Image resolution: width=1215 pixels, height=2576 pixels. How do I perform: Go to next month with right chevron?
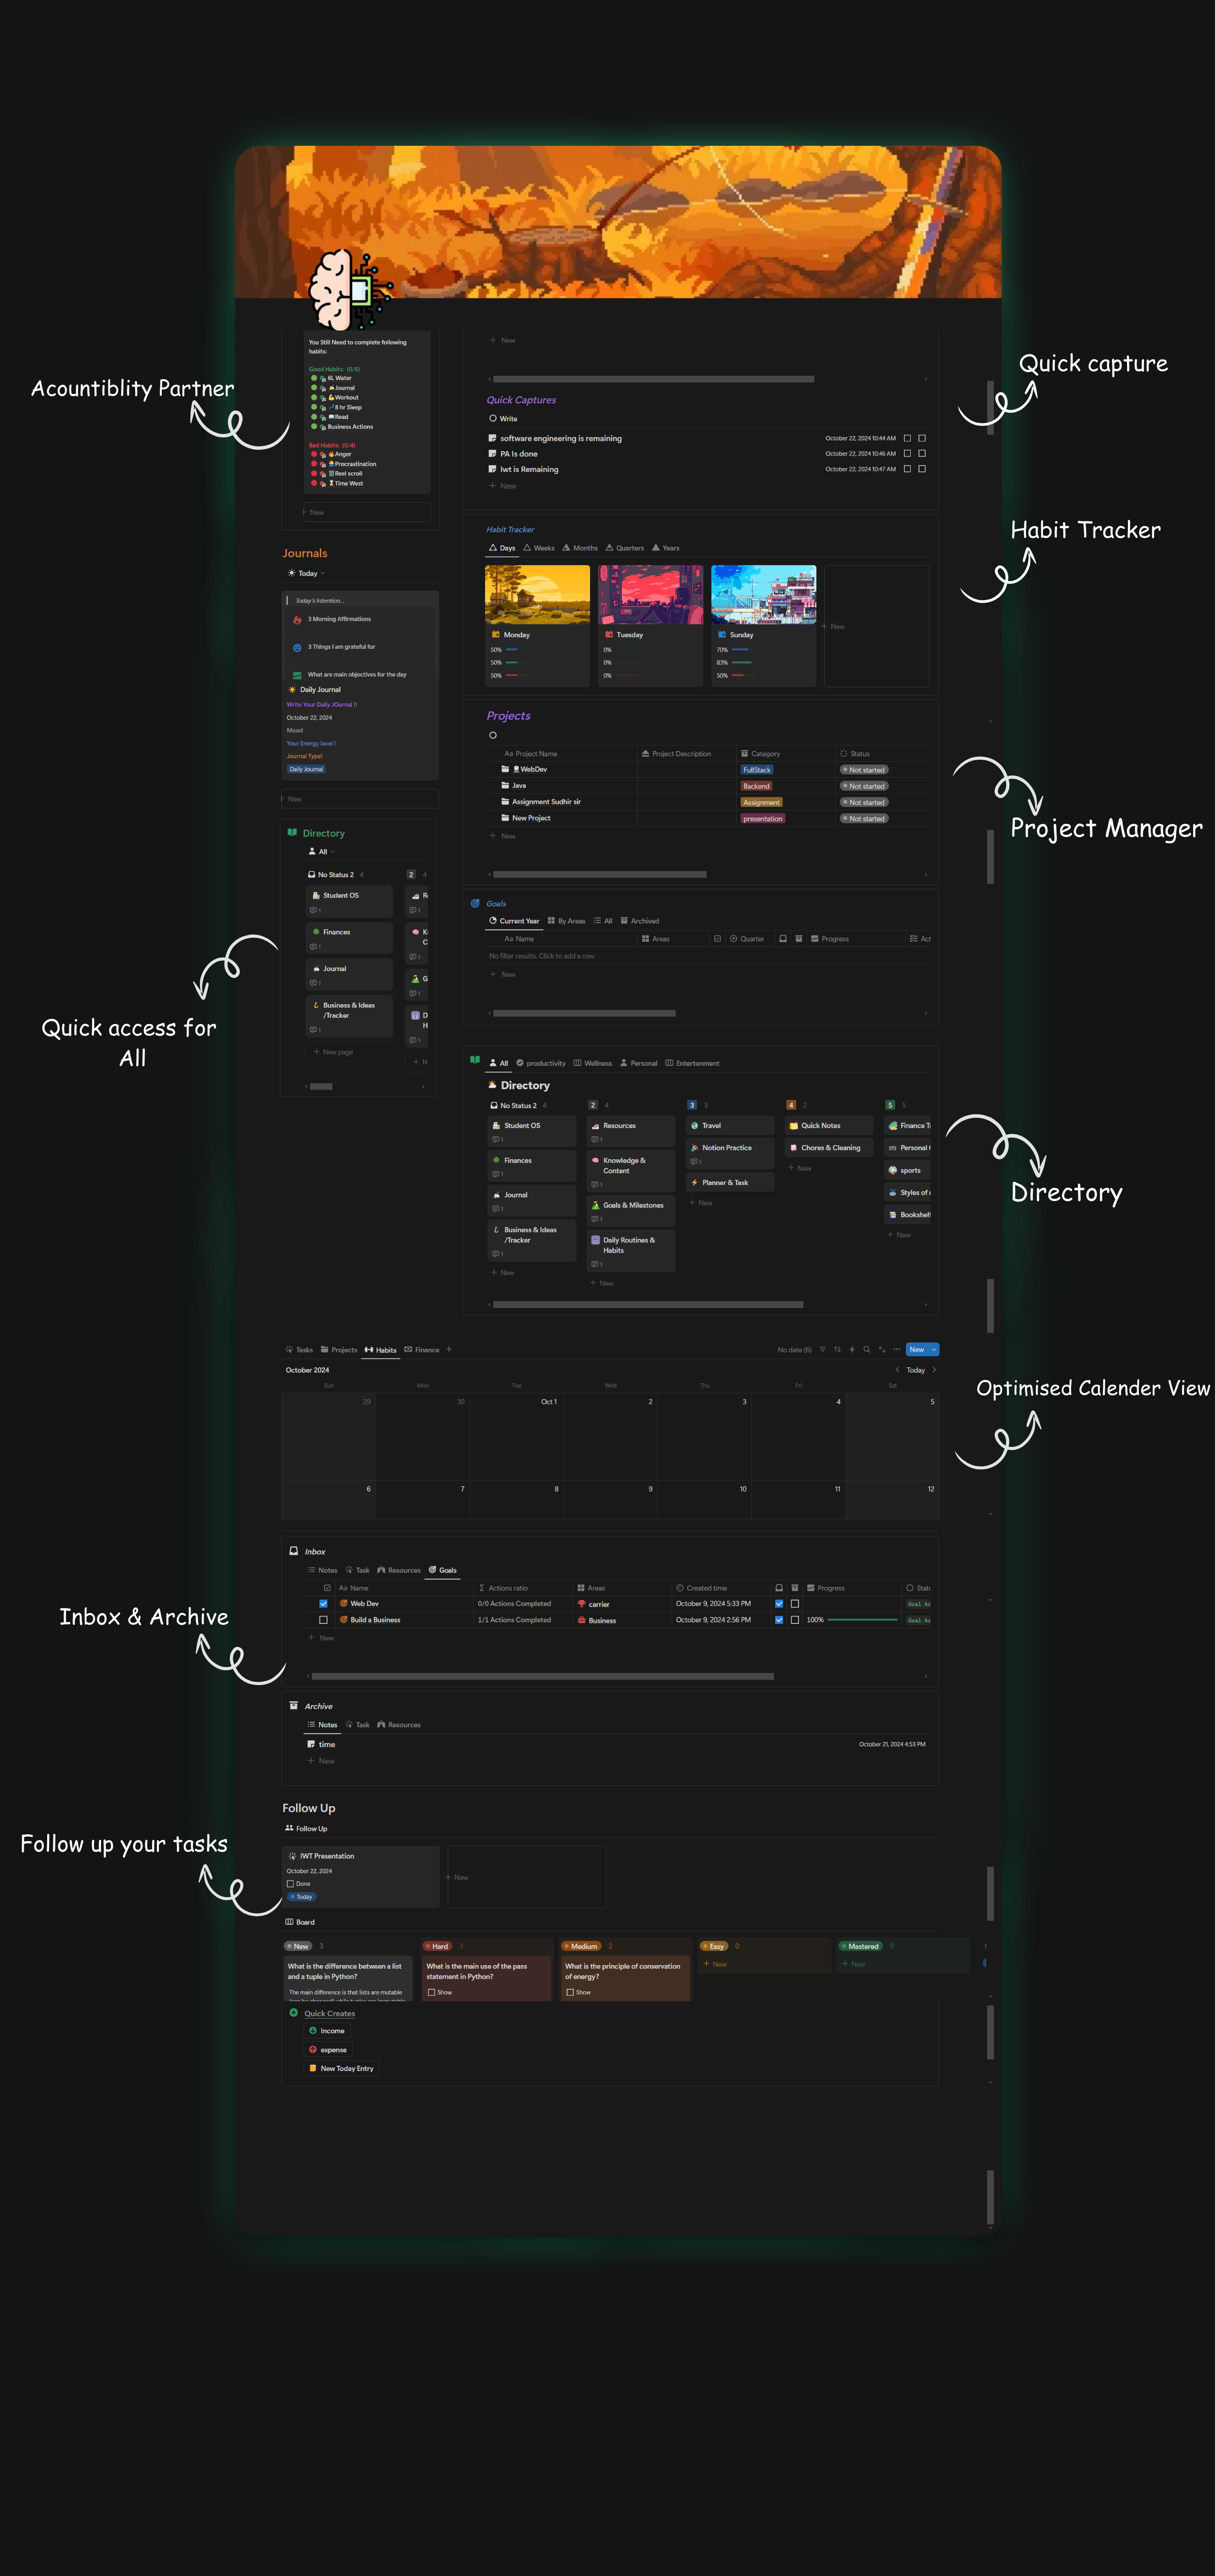pyautogui.click(x=934, y=1370)
